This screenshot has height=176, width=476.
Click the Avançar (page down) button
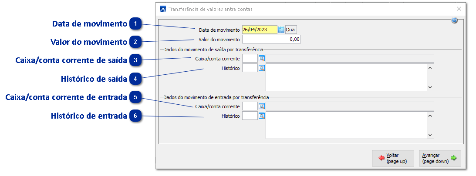pyautogui.click(x=440, y=158)
